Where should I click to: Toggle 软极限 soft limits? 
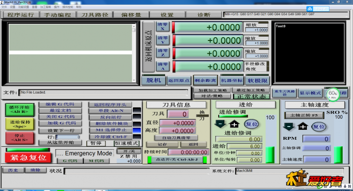257,80
